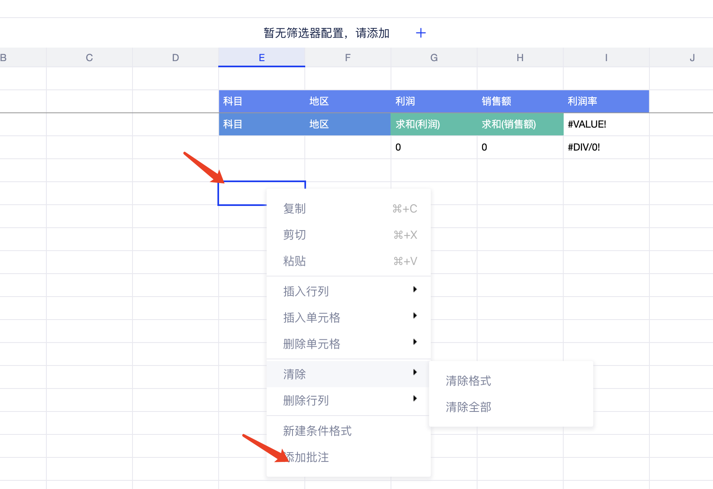
Task: Click the plus icon to add filter
Action: coord(420,33)
